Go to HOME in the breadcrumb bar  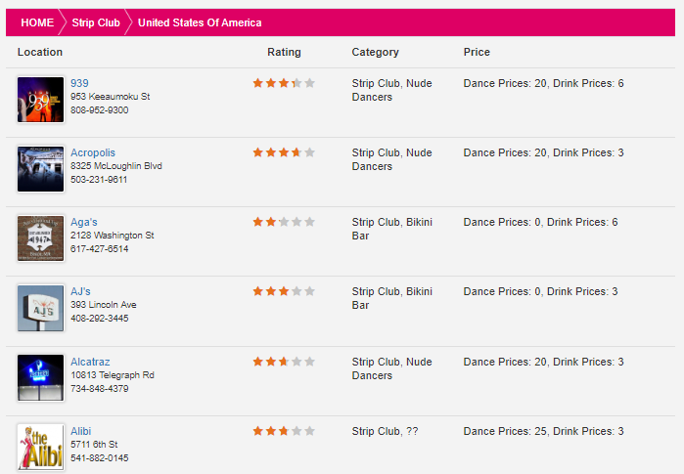point(37,22)
